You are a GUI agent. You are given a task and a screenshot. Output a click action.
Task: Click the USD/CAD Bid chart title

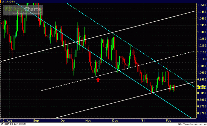(8, 2)
